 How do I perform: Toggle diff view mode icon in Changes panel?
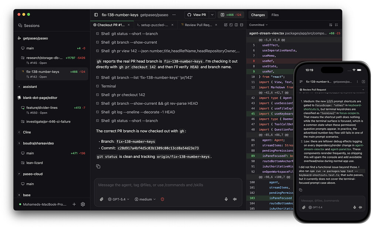(x=330, y=25)
